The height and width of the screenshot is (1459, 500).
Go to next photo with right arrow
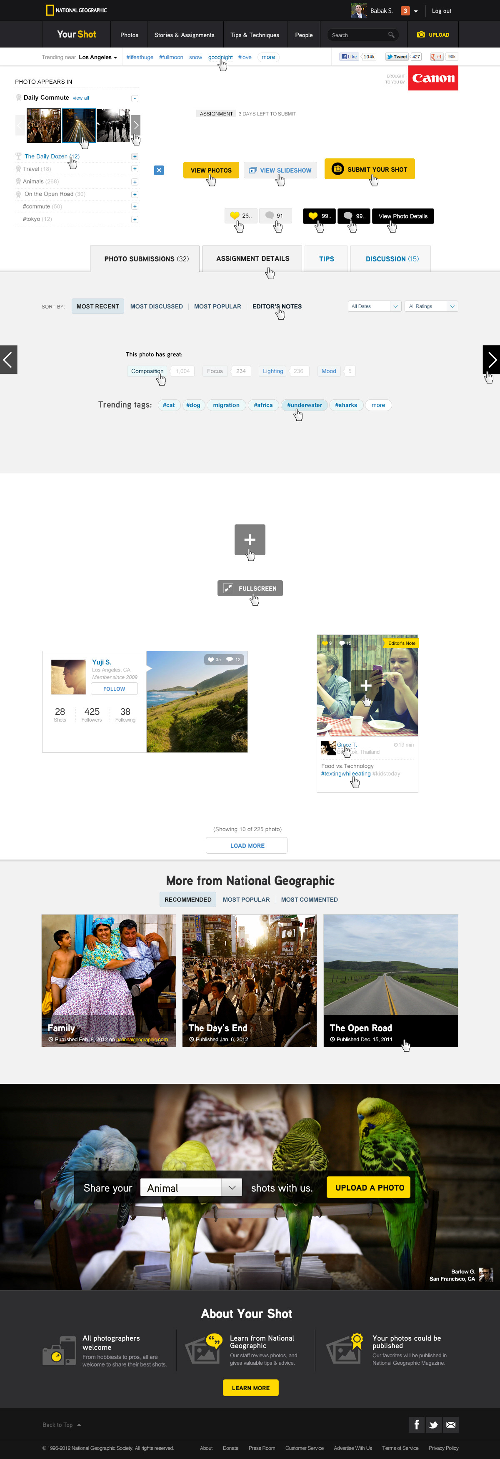pos(491,359)
